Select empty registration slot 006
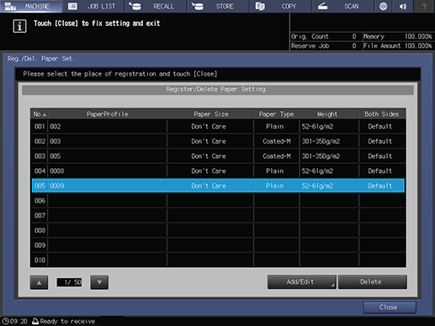Screen dimensions: 435x326 pos(218,201)
